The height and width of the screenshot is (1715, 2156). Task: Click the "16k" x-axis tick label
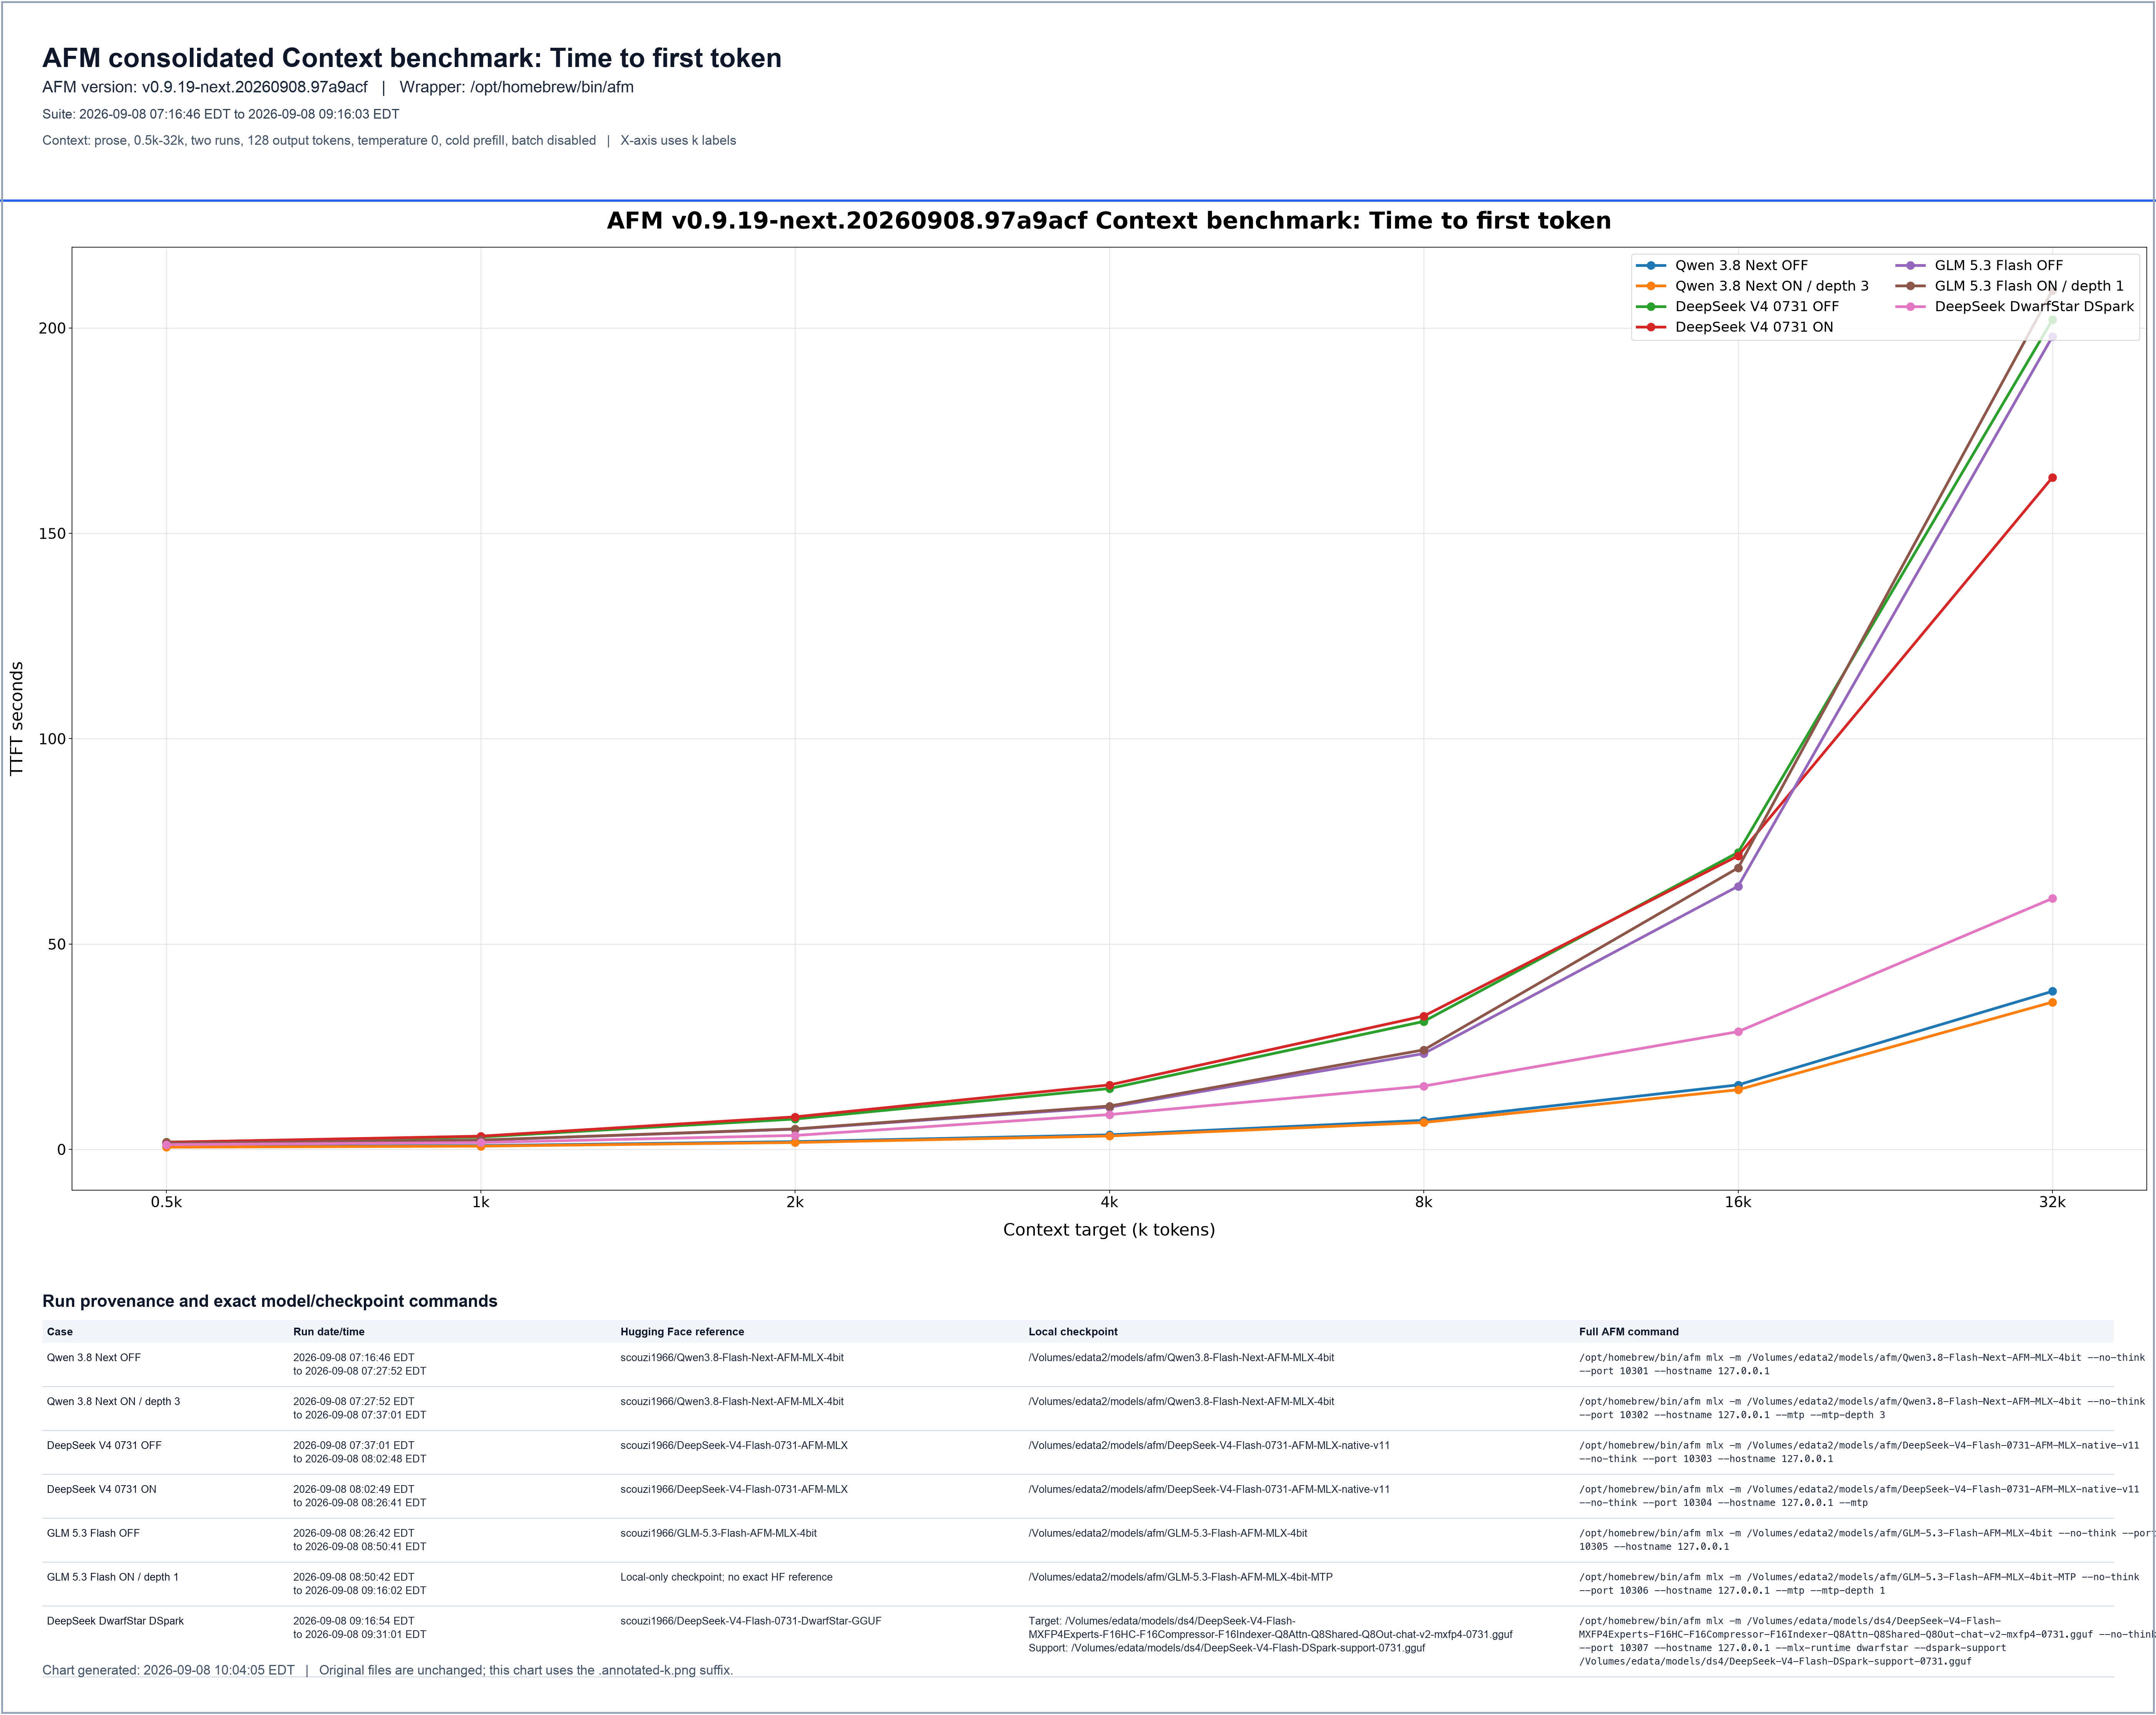pyautogui.click(x=1738, y=1203)
